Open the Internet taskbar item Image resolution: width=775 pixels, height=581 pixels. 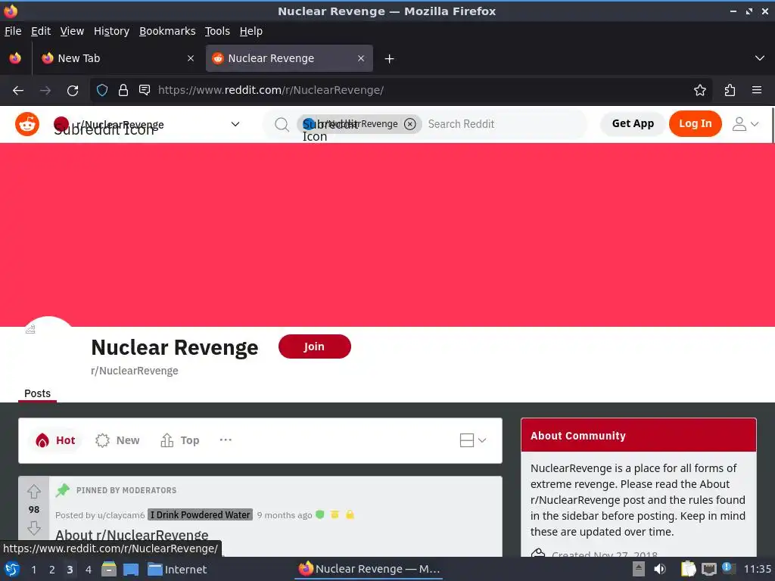pos(177,569)
